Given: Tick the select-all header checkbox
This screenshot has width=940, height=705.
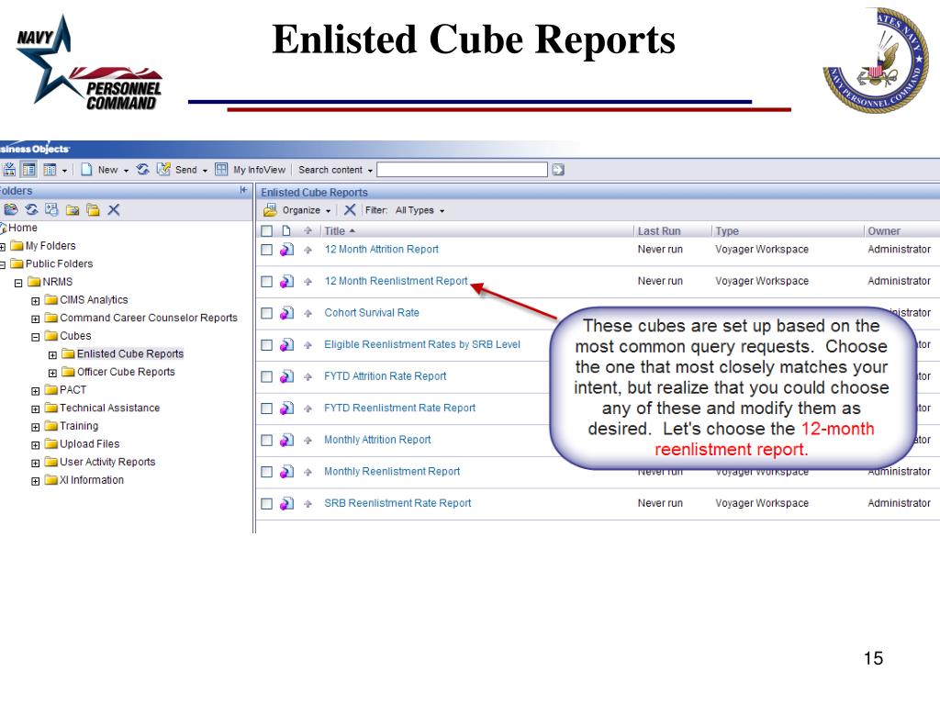Looking at the screenshot, I should click(x=267, y=230).
